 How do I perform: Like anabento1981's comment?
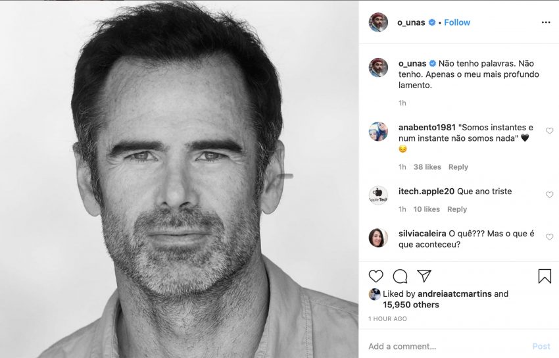click(550, 131)
